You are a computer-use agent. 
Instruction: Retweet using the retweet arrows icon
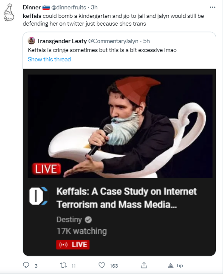(x=63, y=265)
